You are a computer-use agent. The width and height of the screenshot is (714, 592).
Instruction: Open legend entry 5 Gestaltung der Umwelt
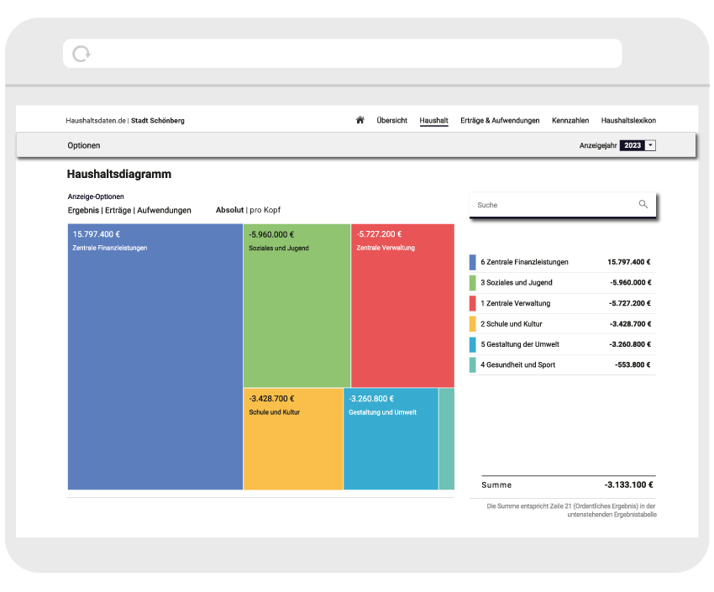pyautogui.click(x=520, y=344)
